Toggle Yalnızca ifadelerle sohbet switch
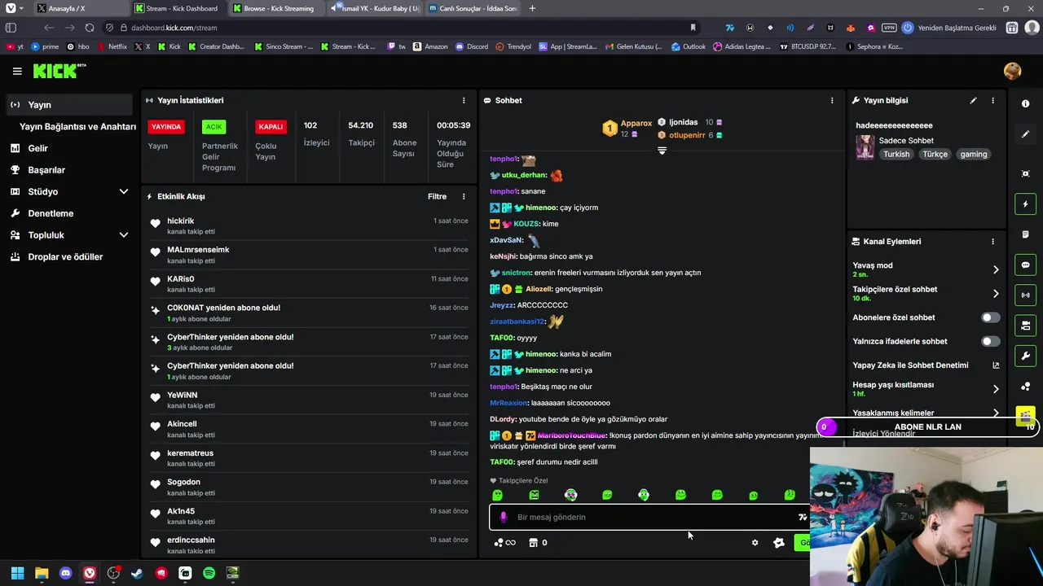The image size is (1043, 586). pos(990,341)
